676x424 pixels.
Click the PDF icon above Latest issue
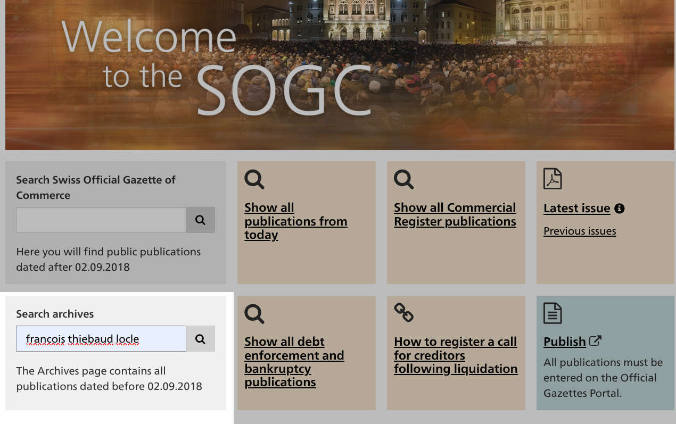point(553,179)
